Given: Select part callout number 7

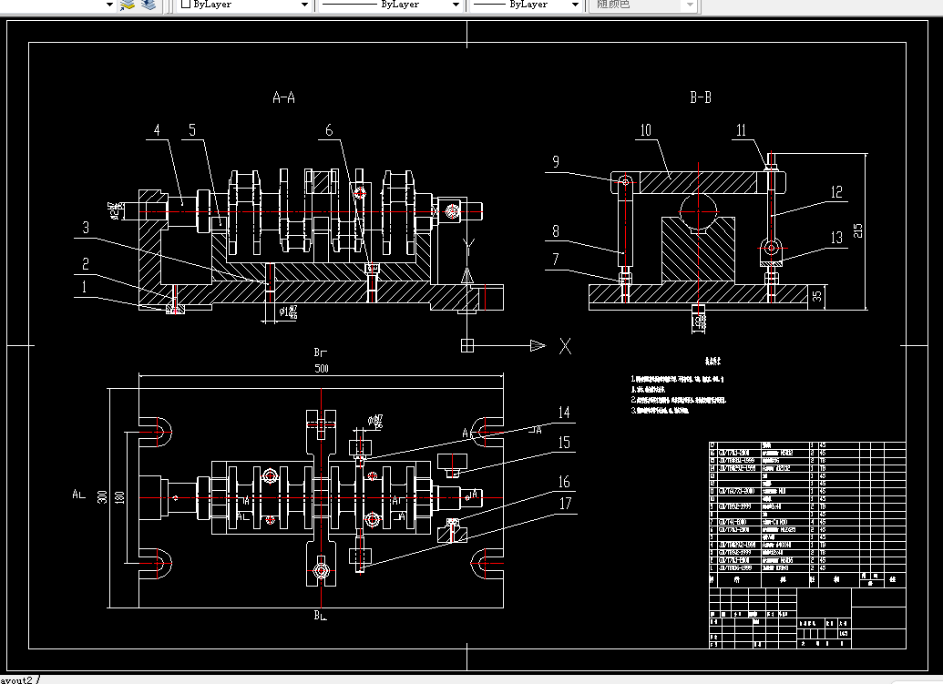Looking at the screenshot, I should (556, 260).
